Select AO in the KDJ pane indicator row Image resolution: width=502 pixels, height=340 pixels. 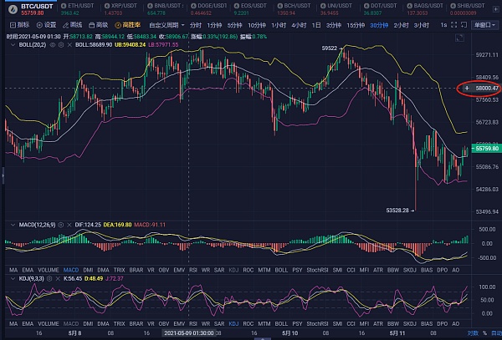tap(456, 323)
